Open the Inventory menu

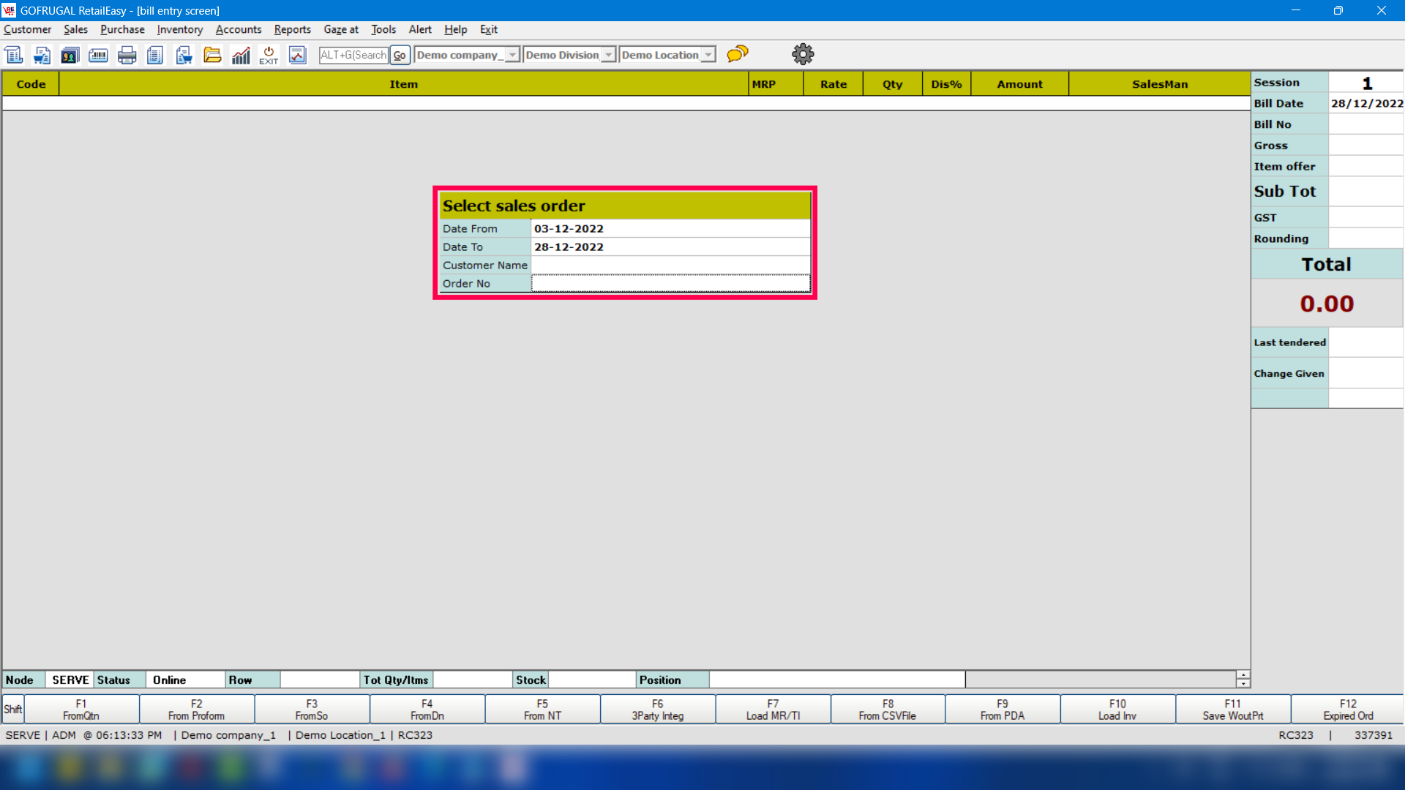click(x=179, y=29)
